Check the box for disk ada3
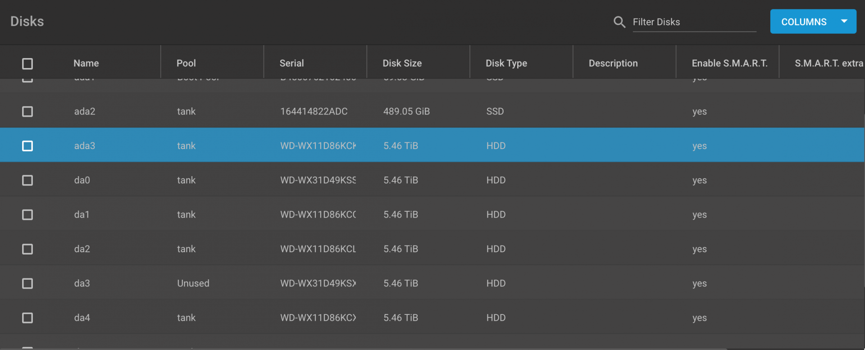The height and width of the screenshot is (350, 865). coord(27,146)
